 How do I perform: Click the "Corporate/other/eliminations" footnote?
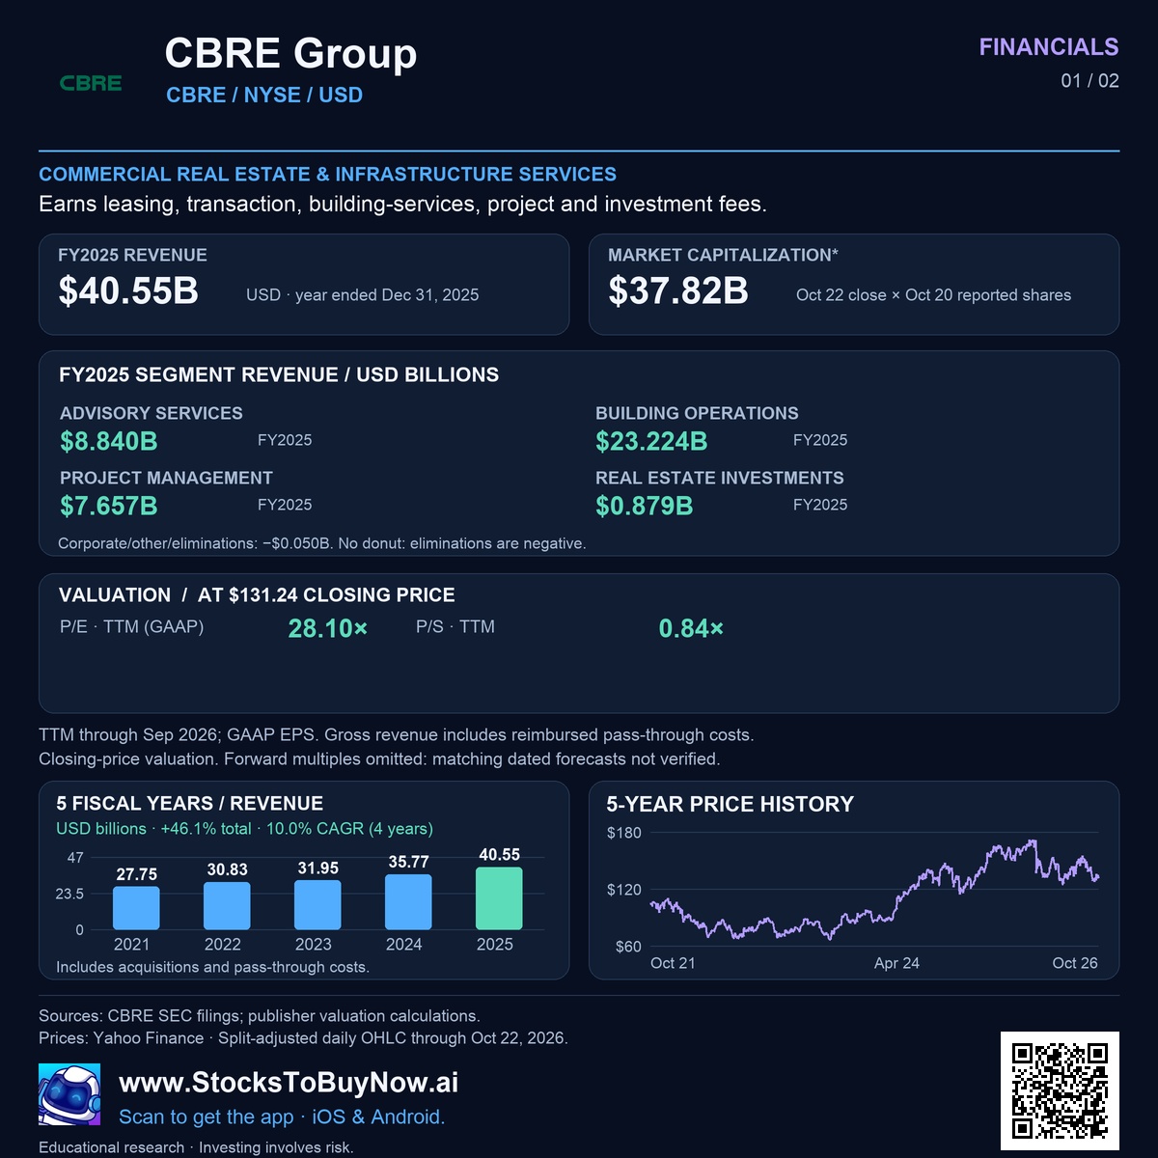click(322, 543)
